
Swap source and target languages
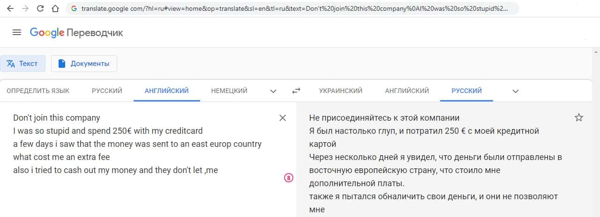click(296, 91)
